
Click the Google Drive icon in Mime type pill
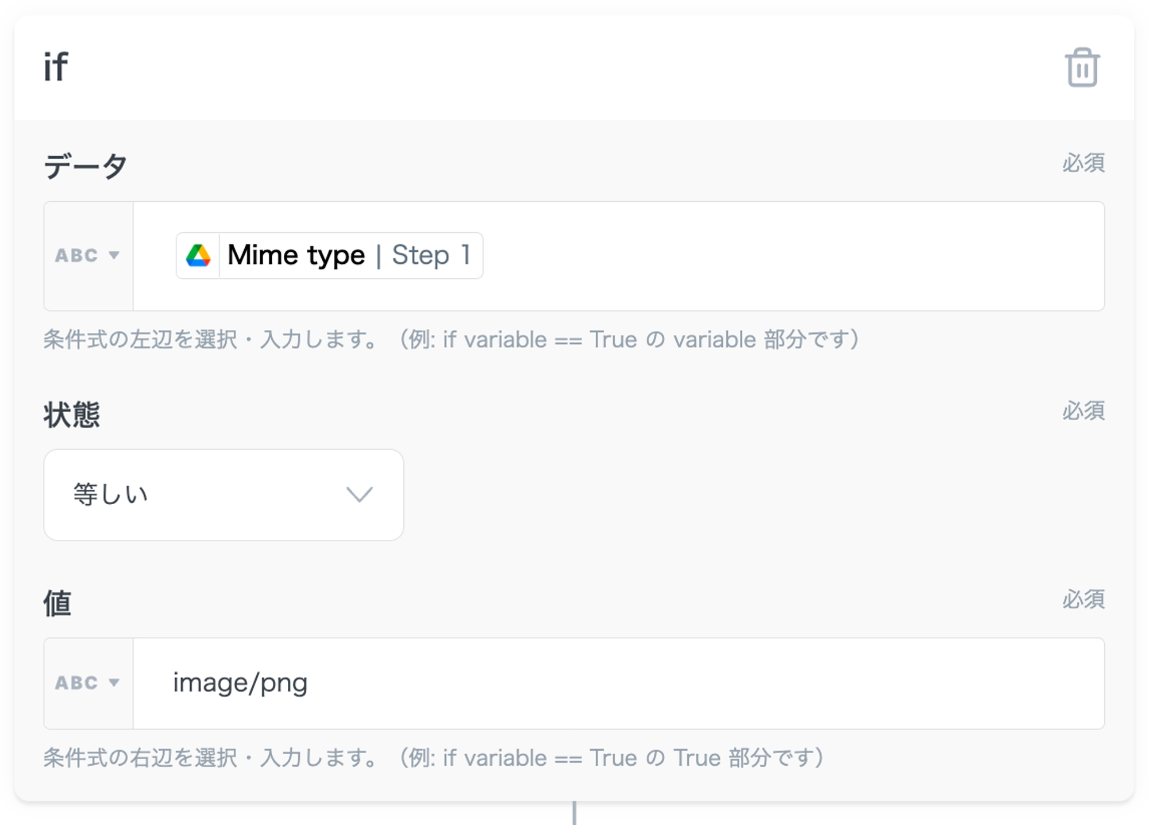pos(198,255)
